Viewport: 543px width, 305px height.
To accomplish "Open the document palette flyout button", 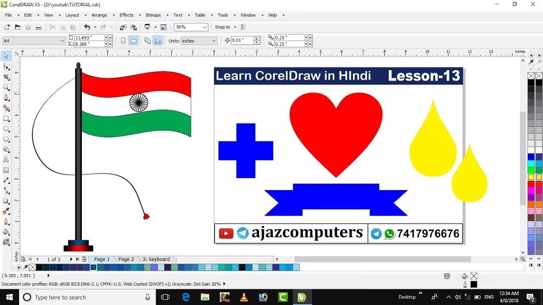I will pos(18,267).
